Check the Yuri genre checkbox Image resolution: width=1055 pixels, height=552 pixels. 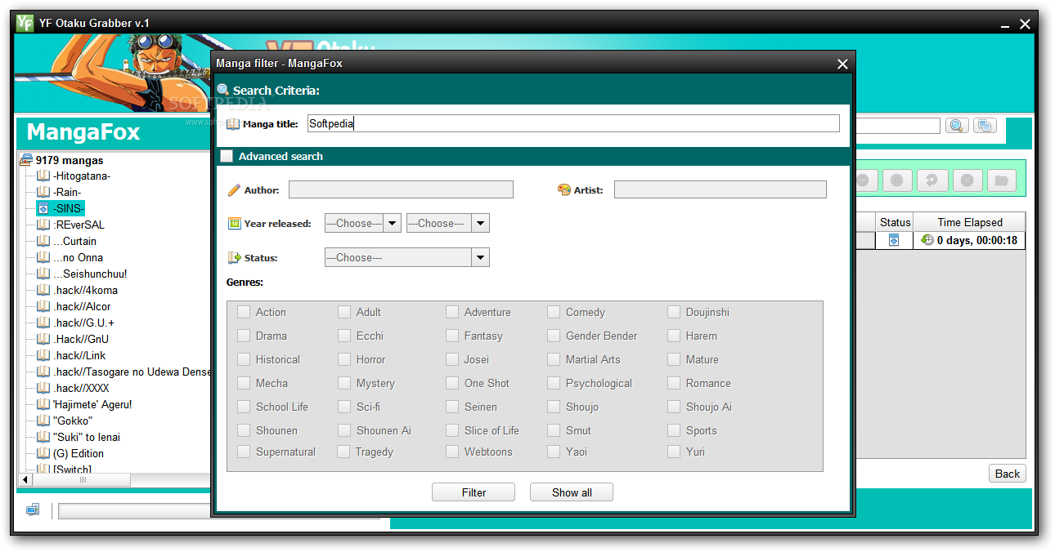[674, 452]
